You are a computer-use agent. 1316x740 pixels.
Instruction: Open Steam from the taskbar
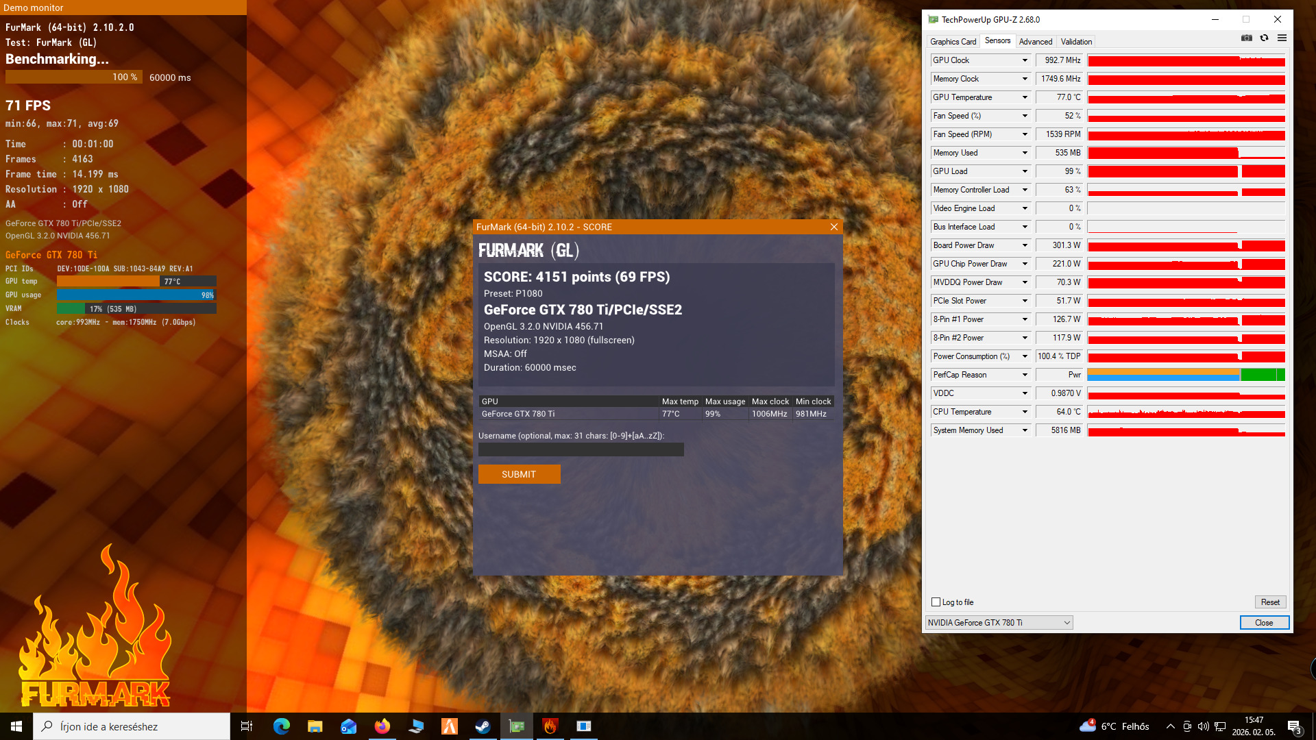483,726
